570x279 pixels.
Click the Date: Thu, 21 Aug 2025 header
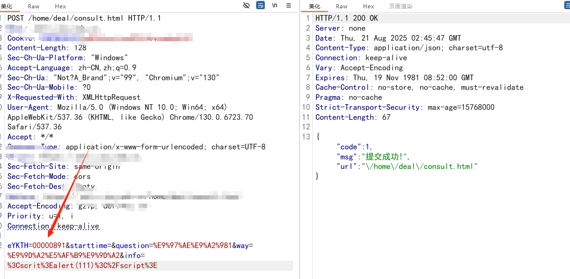tap(388, 38)
